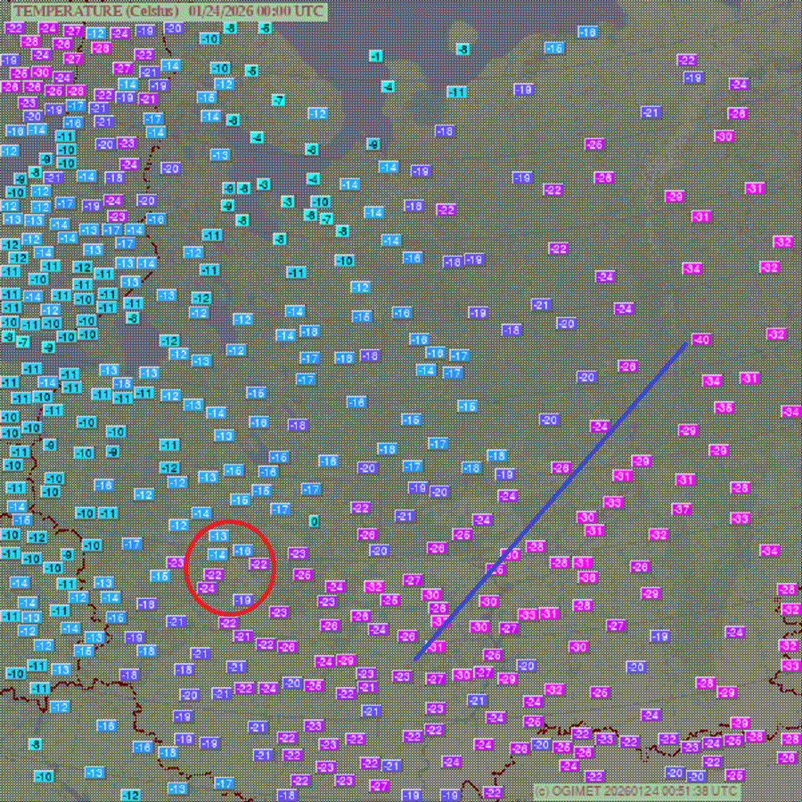The width and height of the screenshot is (802, 802).
Task: Click the -14 label inside red circle
Action: pyautogui.click(x=217, y=554)
